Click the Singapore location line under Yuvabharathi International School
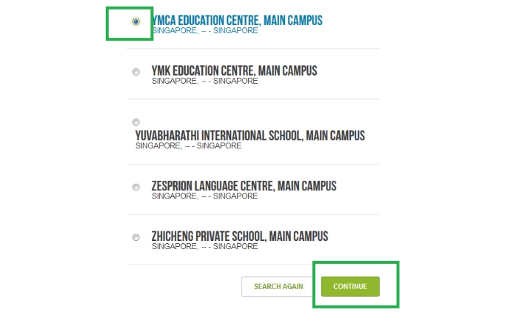The height and width of the screenshot is (313, 514). pyautogui.click(x=189, y=145)
